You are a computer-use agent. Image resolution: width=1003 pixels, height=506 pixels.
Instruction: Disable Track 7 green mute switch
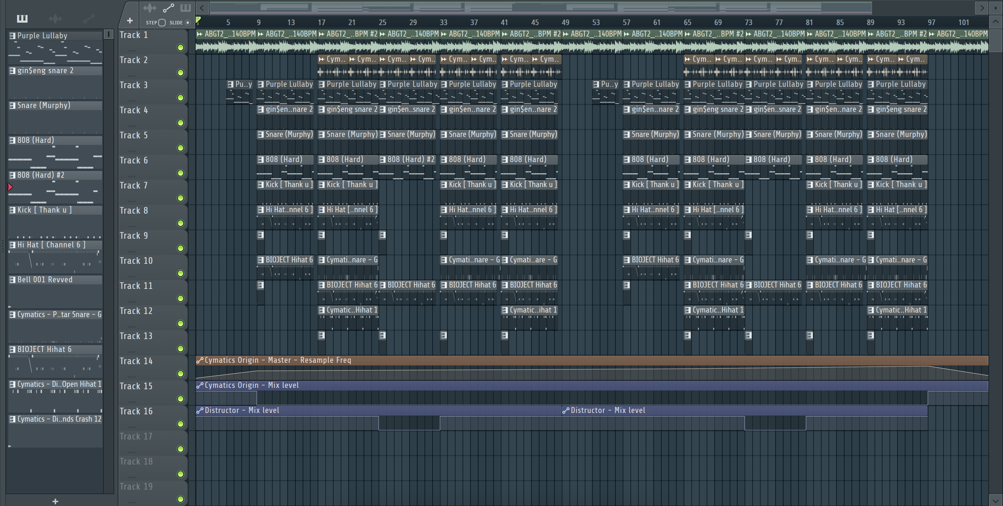click(180, 198)
